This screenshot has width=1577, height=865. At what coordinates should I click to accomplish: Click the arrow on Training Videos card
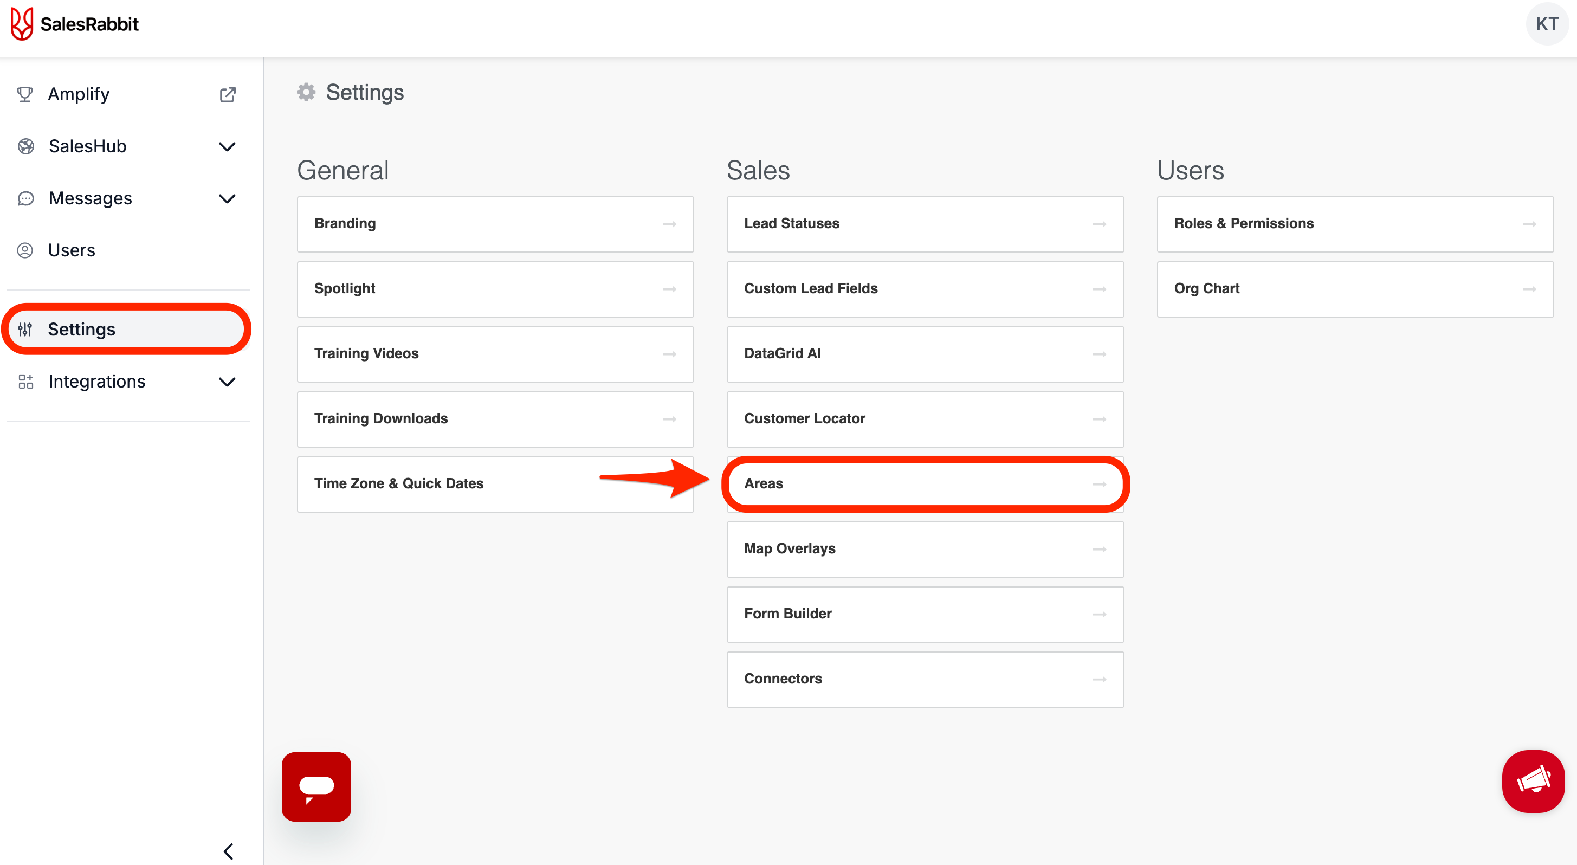(669, 354)
